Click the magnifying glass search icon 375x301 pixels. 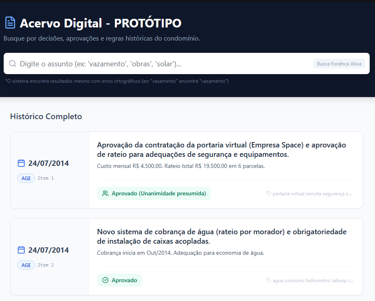pyautogui.click(x=13, y=63)
